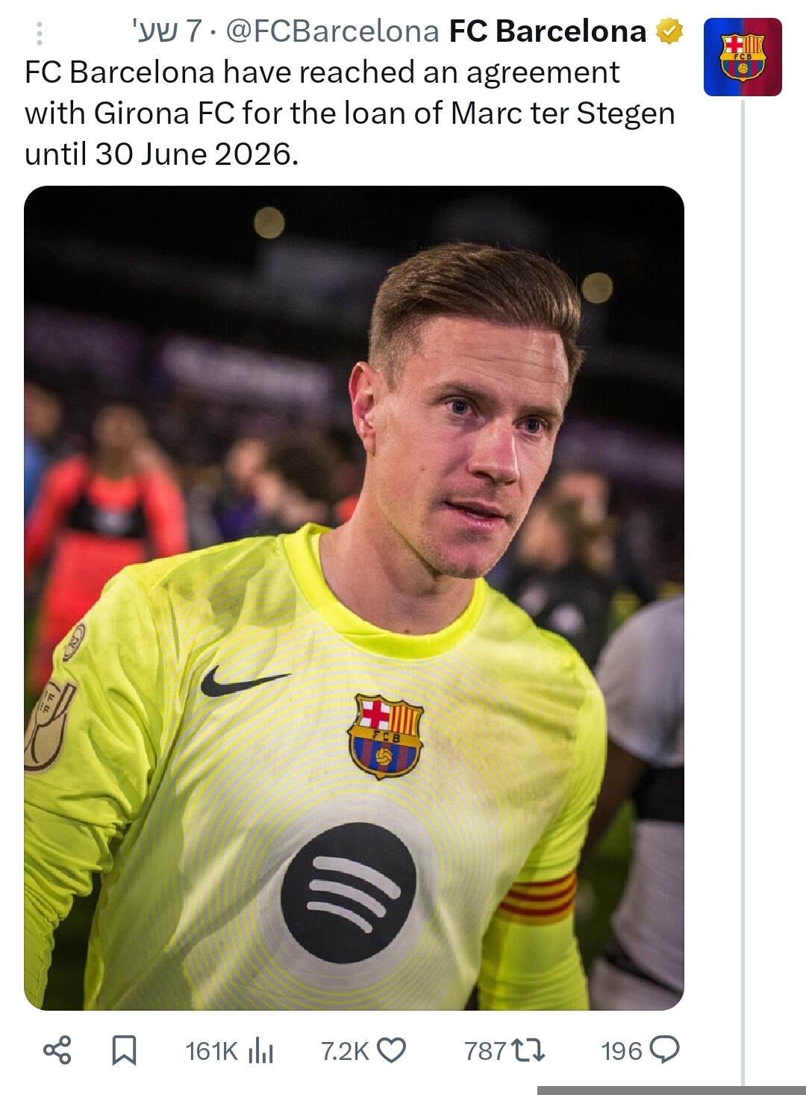Tap the share icon

pyautogui.click(x=57, y=1050)
